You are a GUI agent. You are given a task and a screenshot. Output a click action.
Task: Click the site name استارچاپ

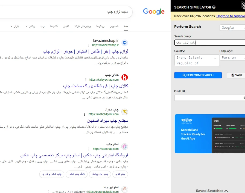[112, 144]
